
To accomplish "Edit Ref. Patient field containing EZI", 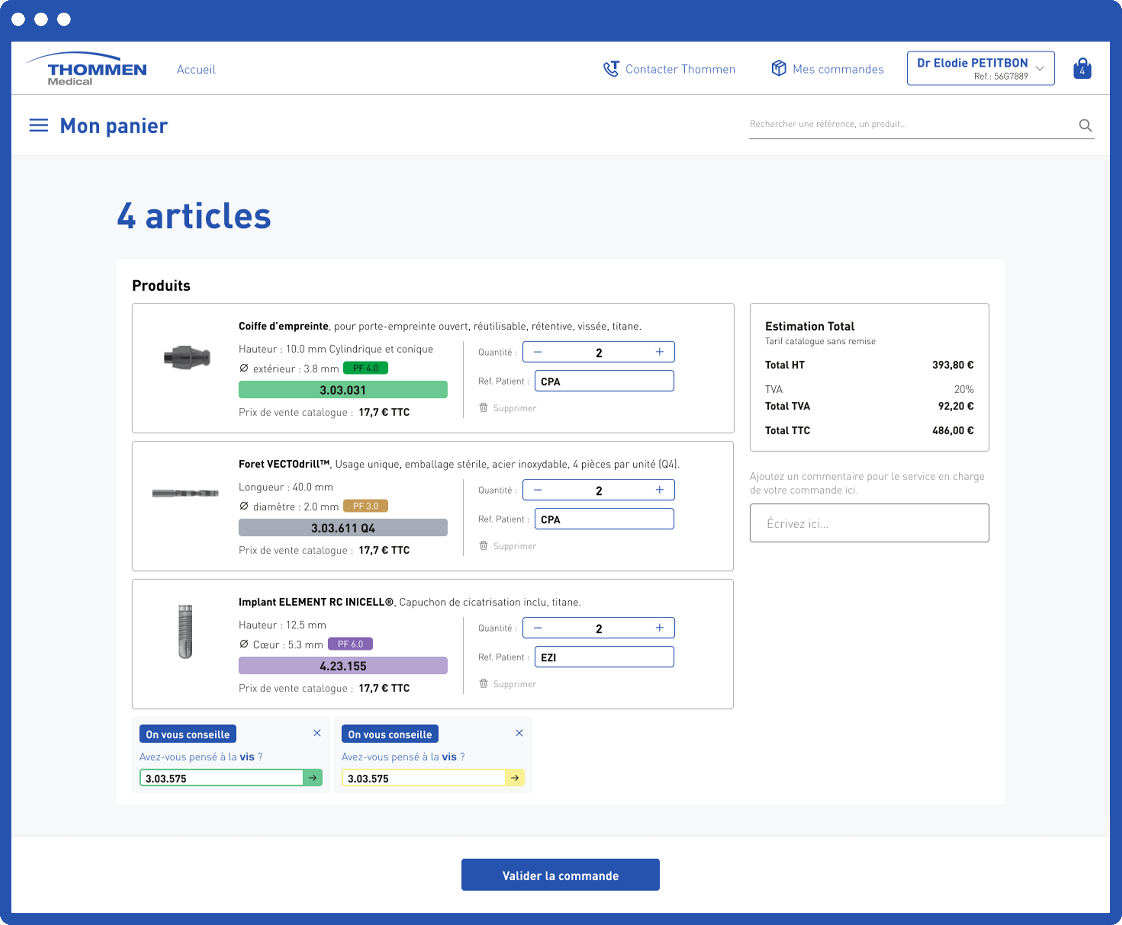I will (x=604, y=657).
